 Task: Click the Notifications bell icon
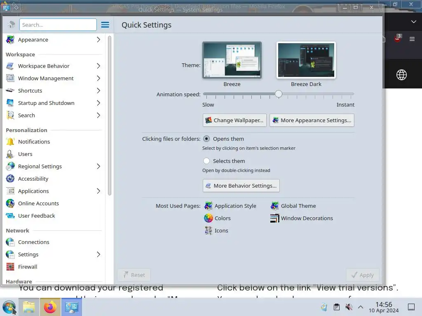(x=10, y=142)
